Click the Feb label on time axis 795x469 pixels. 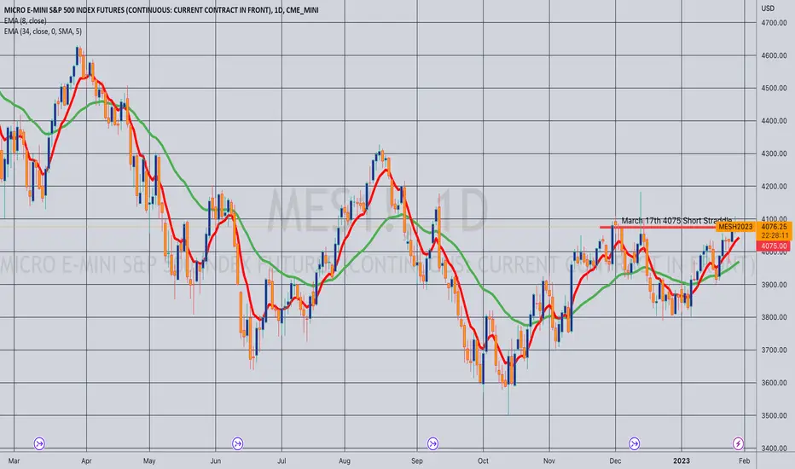tap(744, 460)
